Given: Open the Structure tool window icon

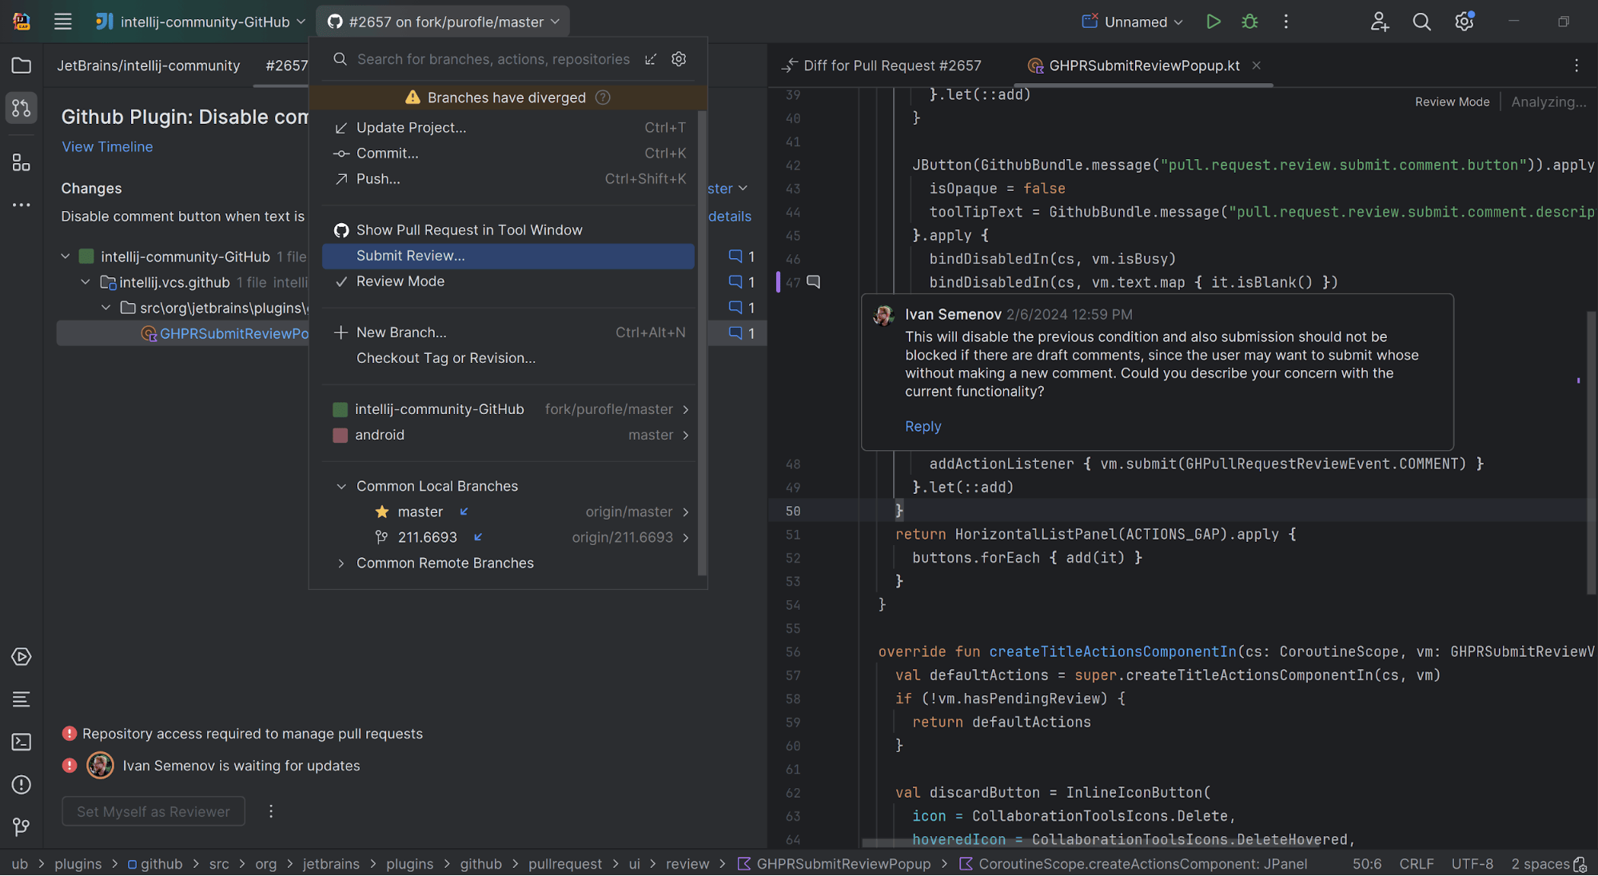Looking at the screenshot, I should click(x=22, y=163).
